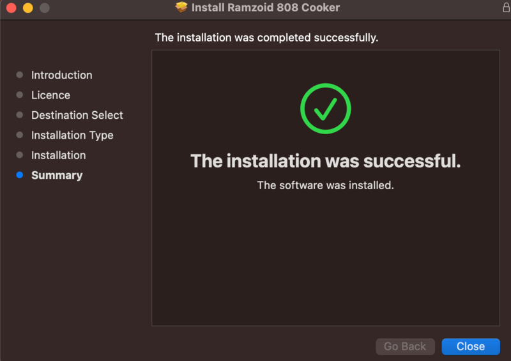
Task: Go to the Installation Type step
Action: (x=72, y=135)
